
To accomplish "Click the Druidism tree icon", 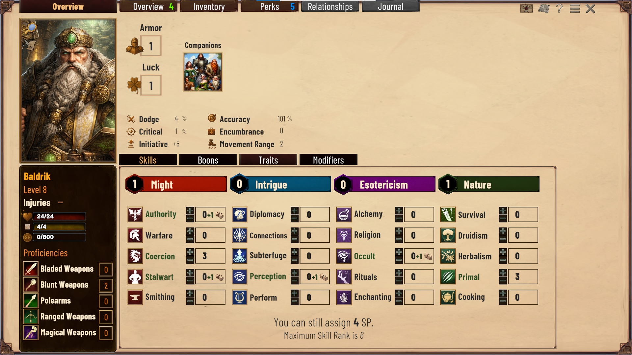I will [448, 235].
